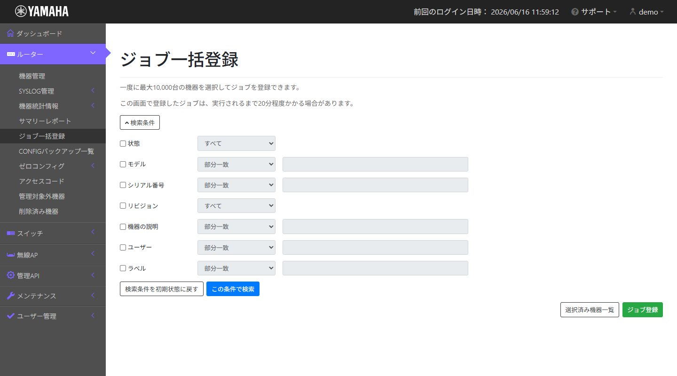Click the demo user person icon
This screenshot has height=376, width=677.
pos(633,12)
